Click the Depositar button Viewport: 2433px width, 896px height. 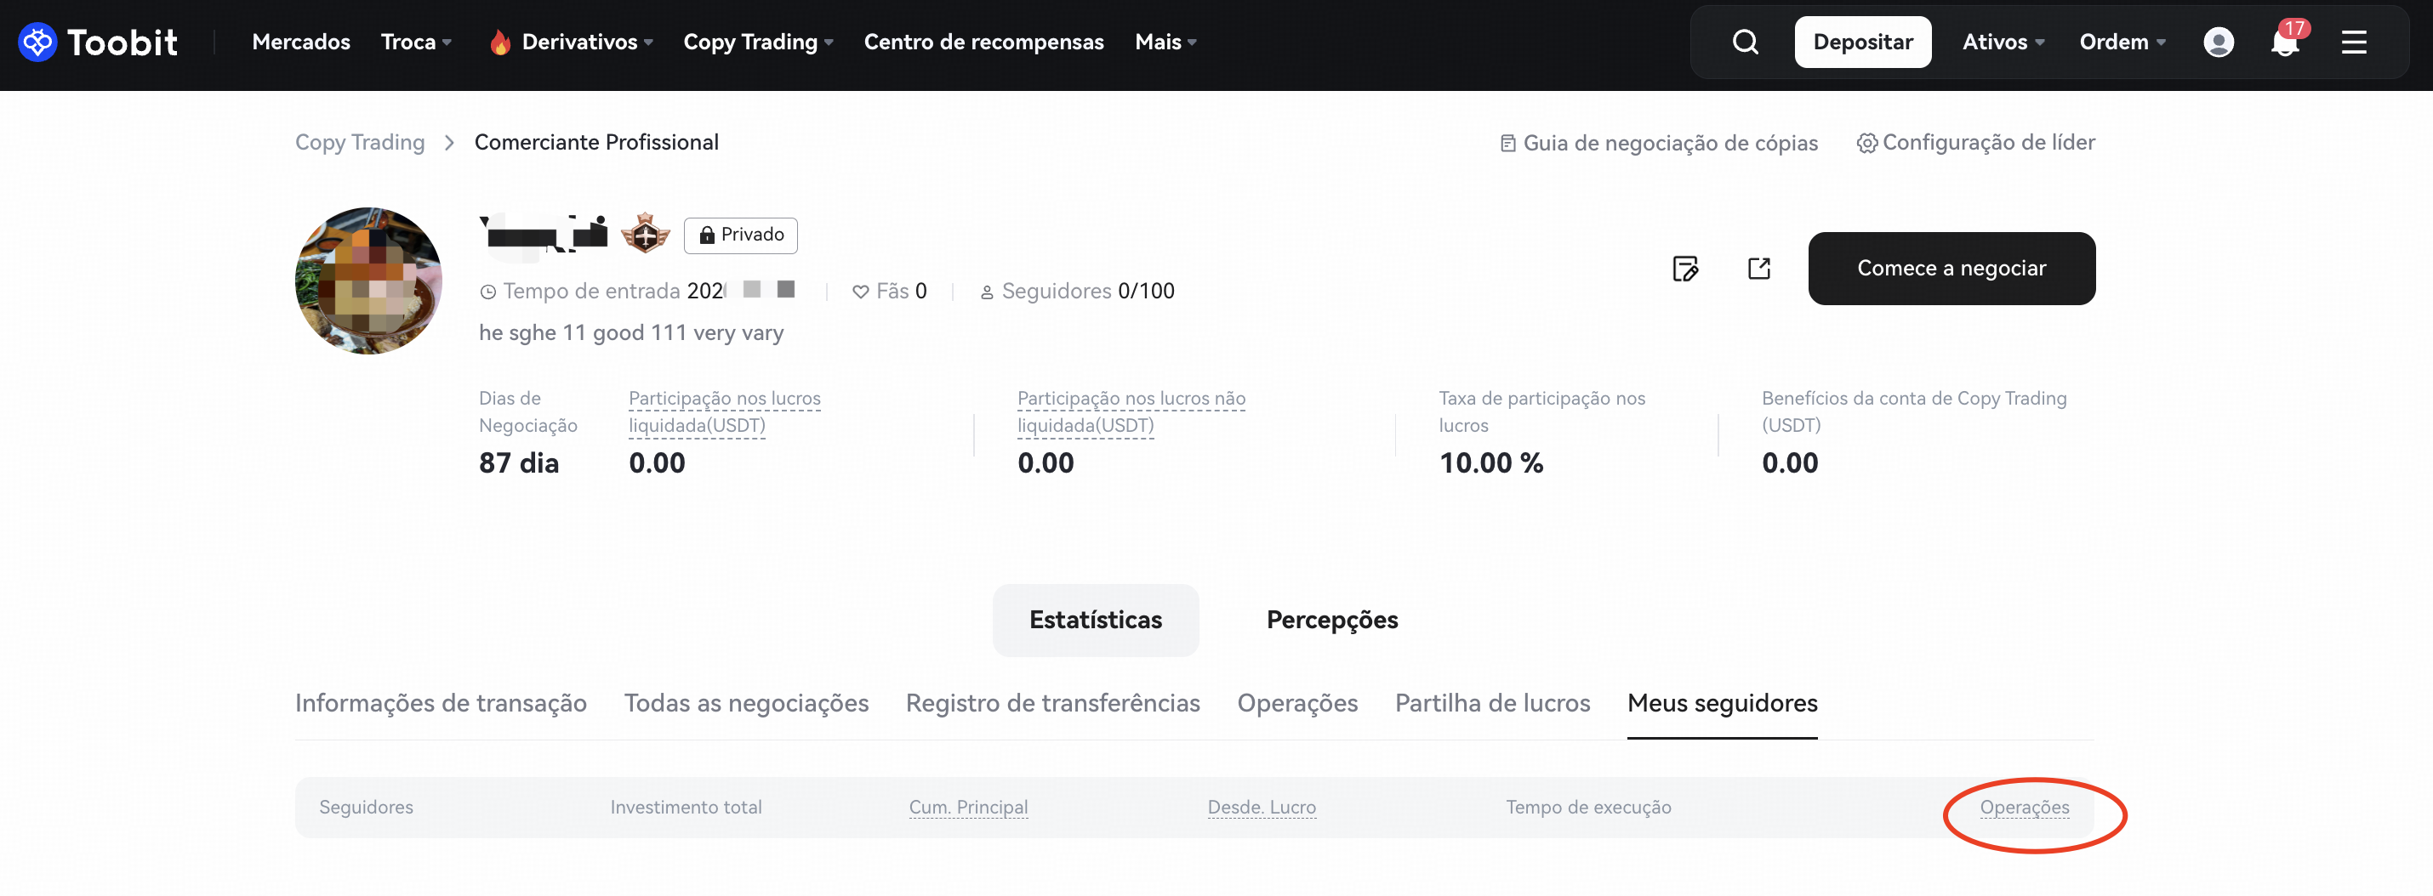click(1861, 42)
